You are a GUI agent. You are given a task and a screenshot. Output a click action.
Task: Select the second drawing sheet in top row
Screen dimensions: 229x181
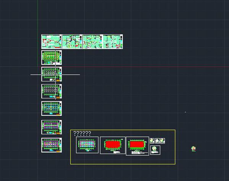click(72, 42)
